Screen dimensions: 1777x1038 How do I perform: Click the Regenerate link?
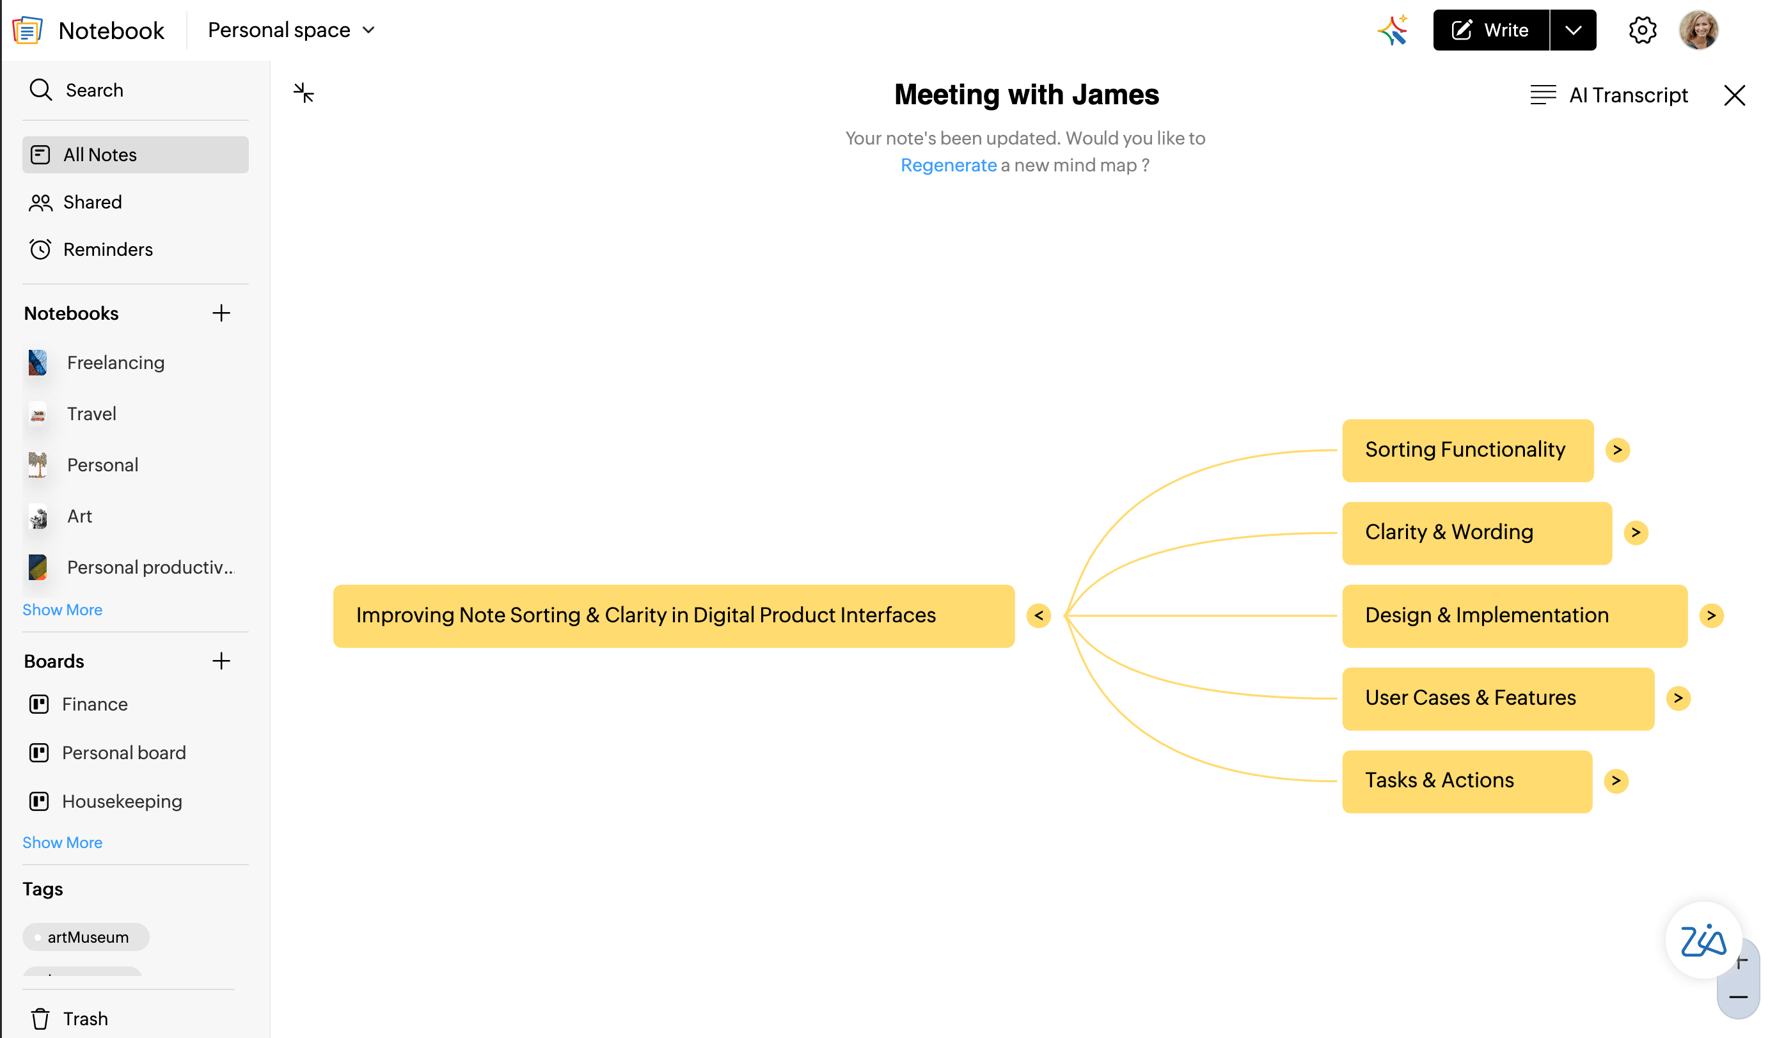tap(949, 165)
